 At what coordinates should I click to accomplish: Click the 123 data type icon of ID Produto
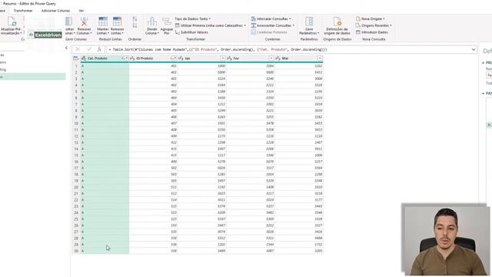pos(132,58)
